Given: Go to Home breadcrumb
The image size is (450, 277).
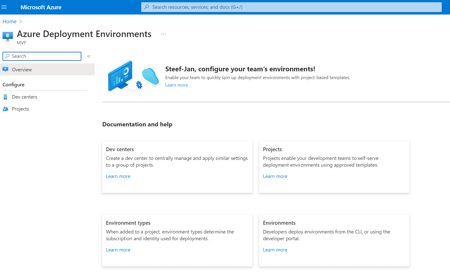Looking at the screenshot, I should point(10,22).
